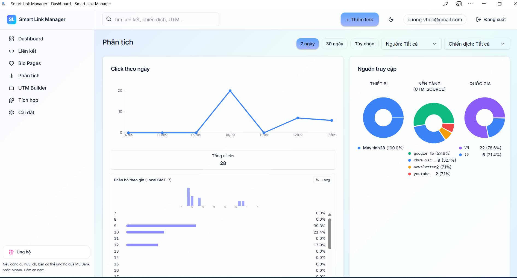
Task: Toggle dark mode with moon icon
Action: (x=391, y=19)
